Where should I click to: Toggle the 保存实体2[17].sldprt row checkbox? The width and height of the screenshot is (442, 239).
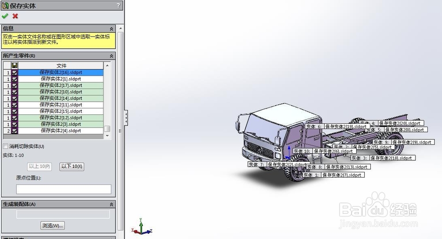[x=15, y=85]
